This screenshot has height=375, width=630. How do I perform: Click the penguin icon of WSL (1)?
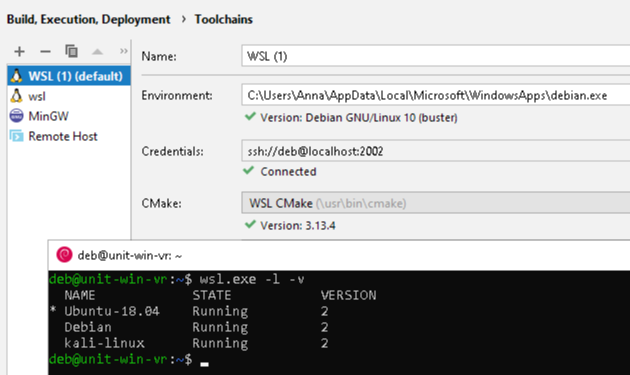click(16, 75)
